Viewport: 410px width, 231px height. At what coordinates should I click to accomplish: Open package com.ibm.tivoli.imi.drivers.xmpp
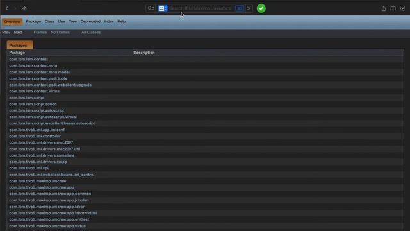pyautogui.click(x=38, y=162)
